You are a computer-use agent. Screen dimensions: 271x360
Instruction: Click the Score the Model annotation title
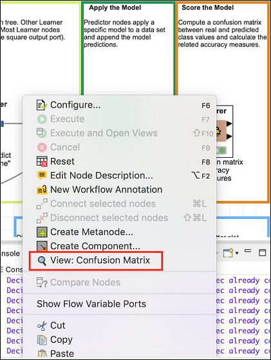point(208,8)
